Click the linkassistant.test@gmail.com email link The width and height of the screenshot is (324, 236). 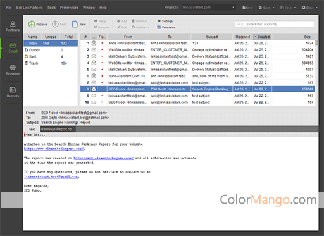coord(51,177)
